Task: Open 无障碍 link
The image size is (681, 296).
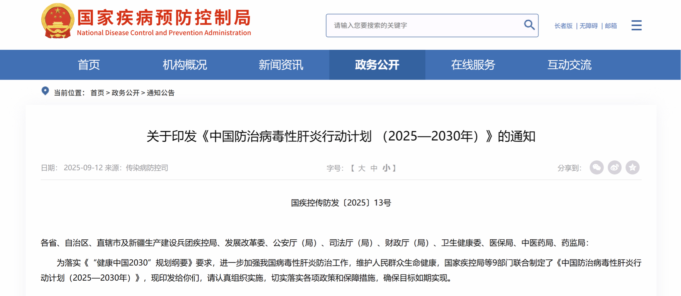Action: click(x=588, y=26)
